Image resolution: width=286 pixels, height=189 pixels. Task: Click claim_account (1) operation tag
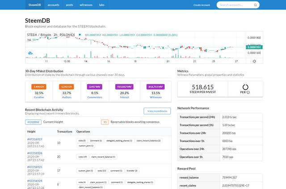[x=98, y=182]
